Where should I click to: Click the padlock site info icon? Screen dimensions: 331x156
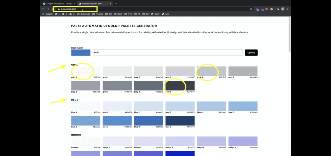[x=58, y=9]
